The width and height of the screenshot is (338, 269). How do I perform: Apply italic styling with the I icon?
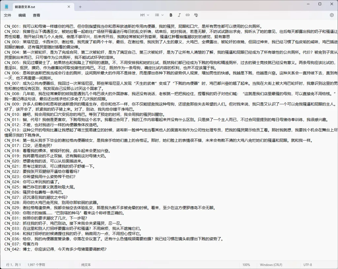[x=179, y=15]
